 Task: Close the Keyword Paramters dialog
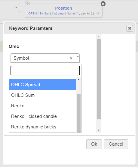click(x=130, y=28)
